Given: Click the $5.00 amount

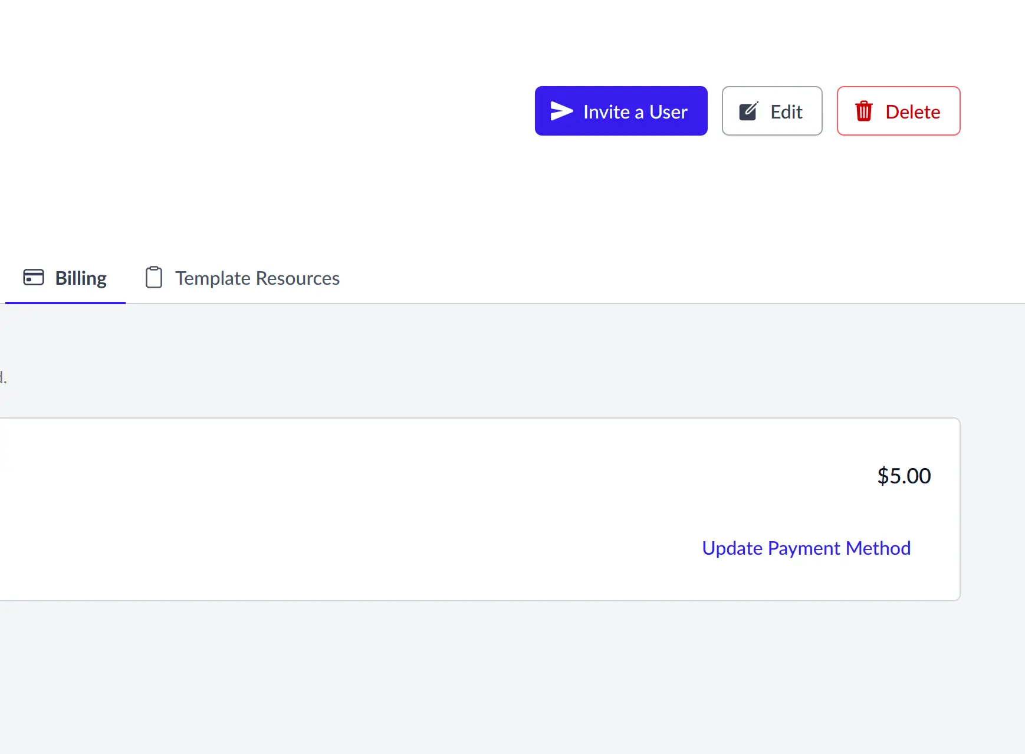Looking at the screenshot, I should (904, 476).
